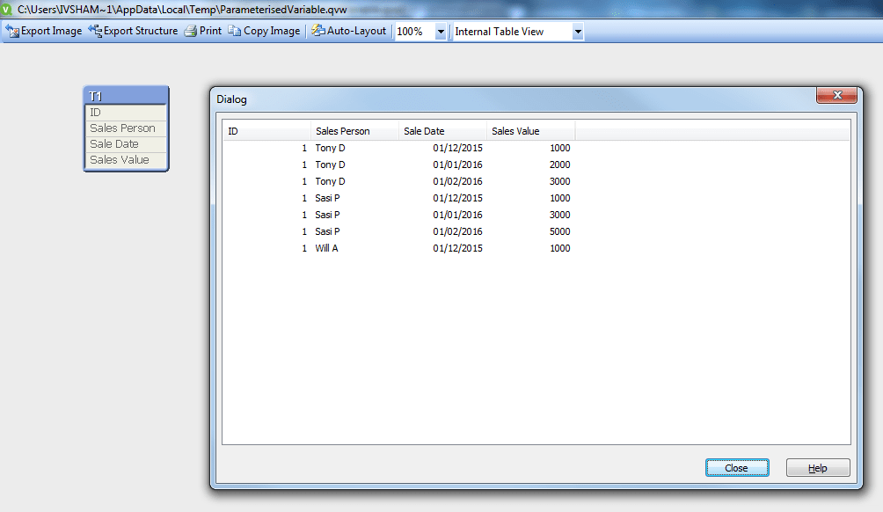The image size is (883, 512).
Task: Select the T1 table header
Action: click(x=126, y=96)
